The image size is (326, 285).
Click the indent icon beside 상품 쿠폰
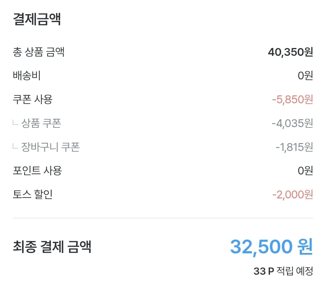click(15, 123)
